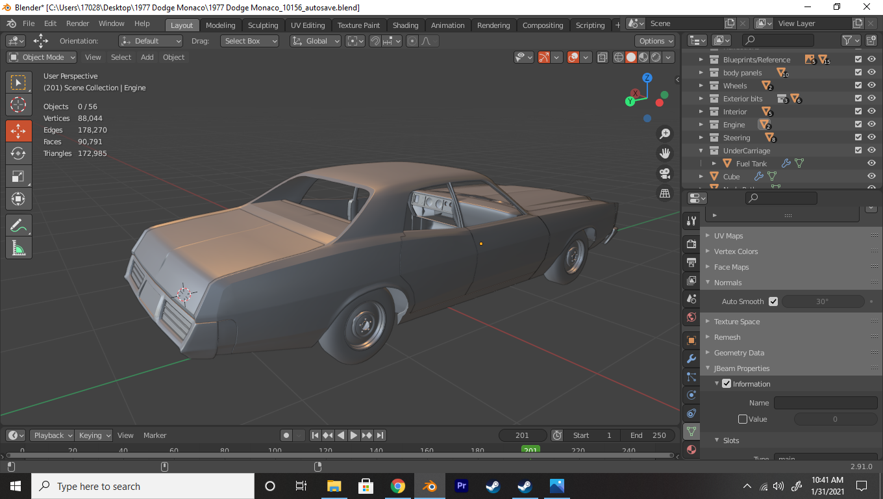Image resolution: width=883 pixels, height=499 pixels.
Task: Switch to the Shading workspace tab
Action: pos(405,25)
